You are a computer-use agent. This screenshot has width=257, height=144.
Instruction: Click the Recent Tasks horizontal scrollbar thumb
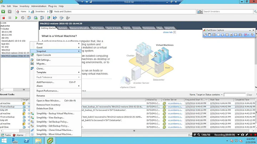[x=134, y=131]
